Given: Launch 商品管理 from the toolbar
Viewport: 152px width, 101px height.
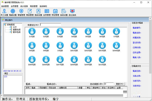Looking at the screenshot, I should point(30,12).
